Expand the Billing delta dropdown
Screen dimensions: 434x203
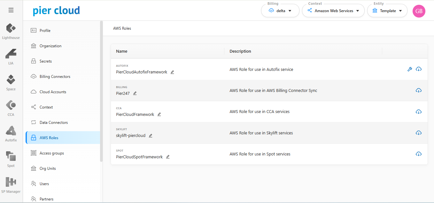point(280,11)
